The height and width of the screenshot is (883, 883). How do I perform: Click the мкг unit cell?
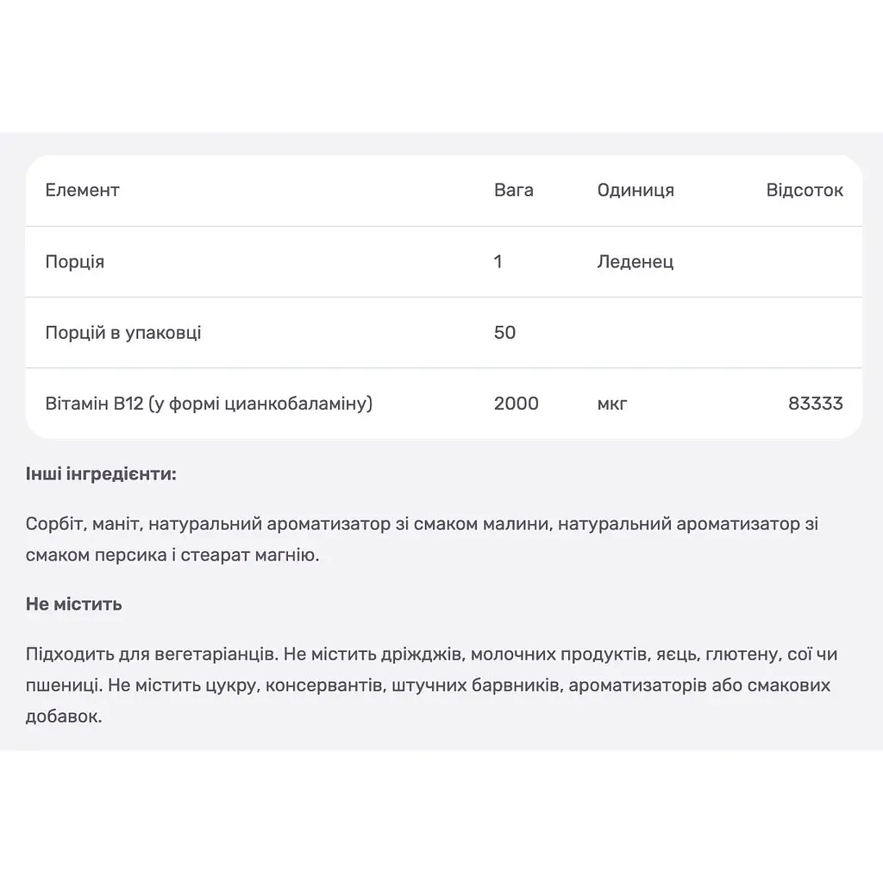tap(612, 404)
